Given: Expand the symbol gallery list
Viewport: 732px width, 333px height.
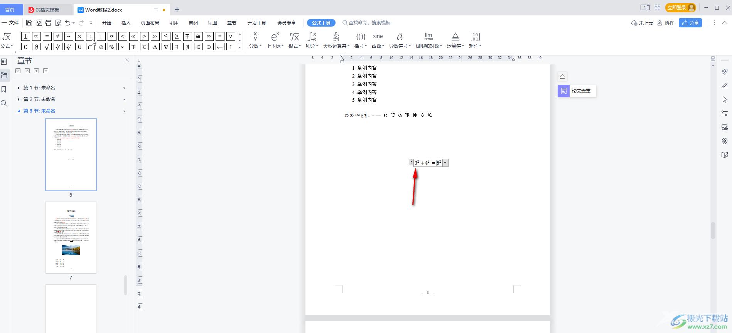Looking at the screenshot, I should click(240, 47).
